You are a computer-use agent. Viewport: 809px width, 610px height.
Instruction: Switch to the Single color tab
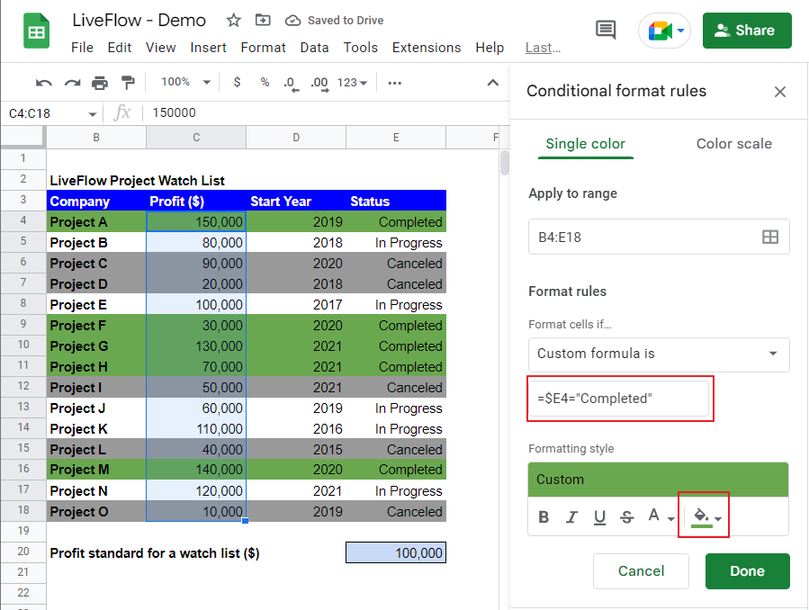[x=585, y=144]
